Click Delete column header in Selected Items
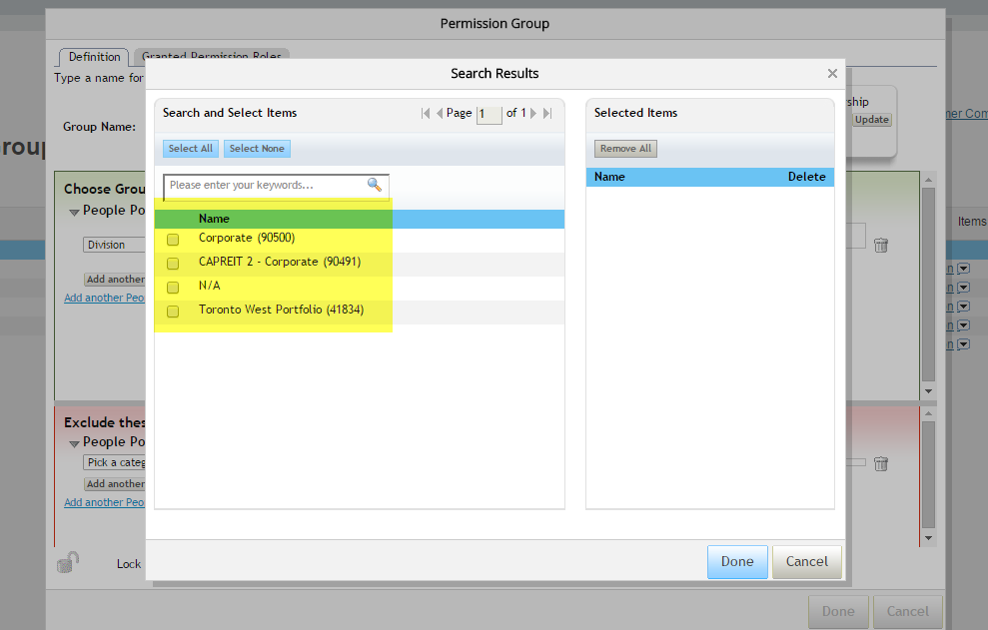The height and width of the screenshot is (630, 988). (806, 177)
